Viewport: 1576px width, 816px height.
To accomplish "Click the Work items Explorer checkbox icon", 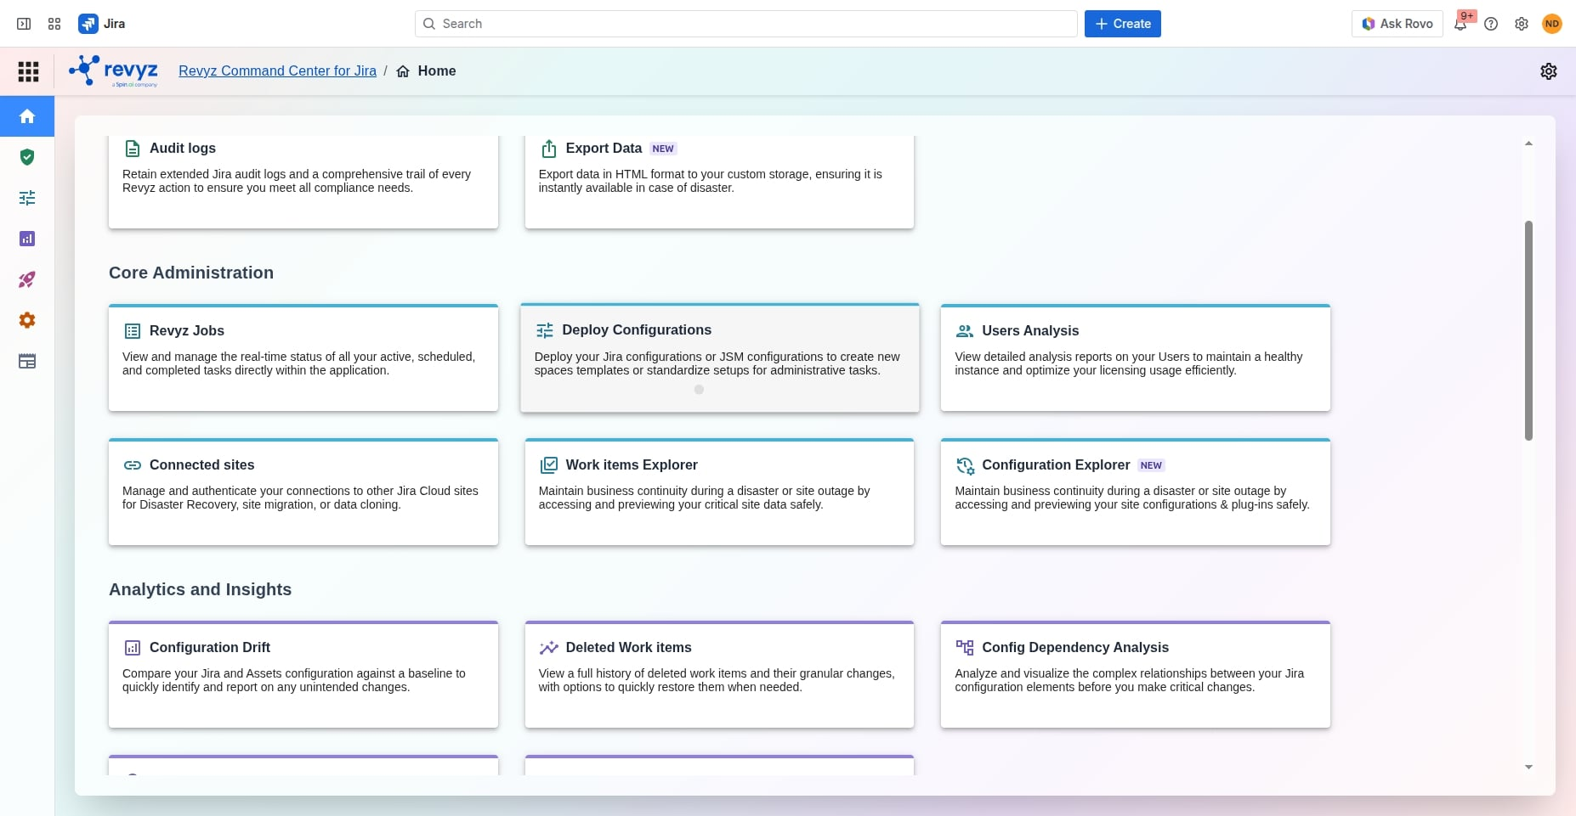I will (549, 465).
